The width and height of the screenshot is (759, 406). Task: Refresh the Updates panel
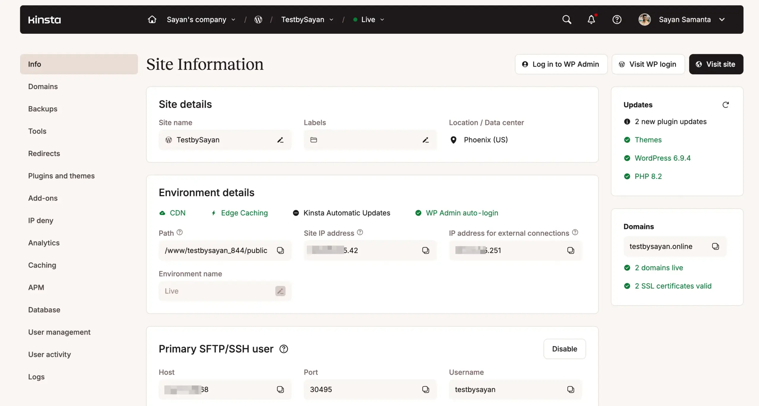[726, 105]
